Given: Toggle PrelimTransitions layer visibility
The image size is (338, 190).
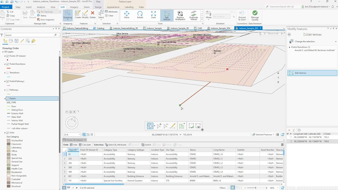Looking at the screenshot, I should (x=7, y=64).
